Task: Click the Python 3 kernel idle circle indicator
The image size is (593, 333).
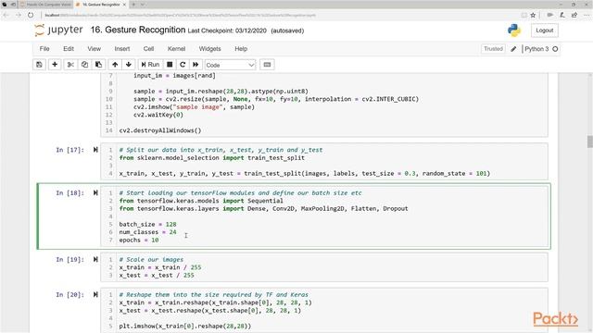Action: [x=555, y=49]
